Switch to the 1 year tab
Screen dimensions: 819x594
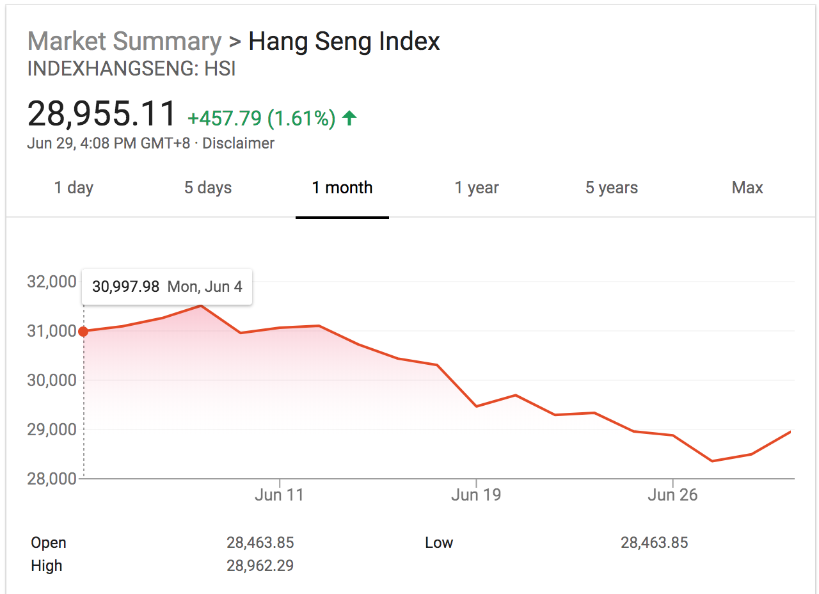point(476,188)
